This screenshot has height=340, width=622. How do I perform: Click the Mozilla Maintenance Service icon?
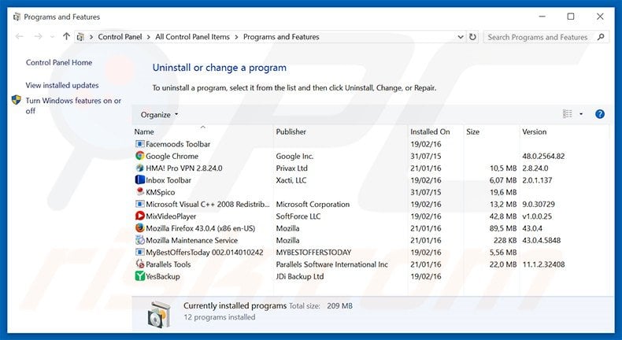[139, 240]
